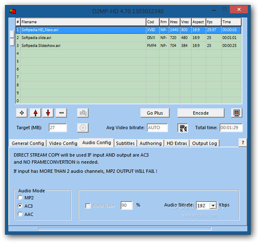This screenshot has height=243, width=259.
Task: Click the Aspect column header
Action: point(199,22)
